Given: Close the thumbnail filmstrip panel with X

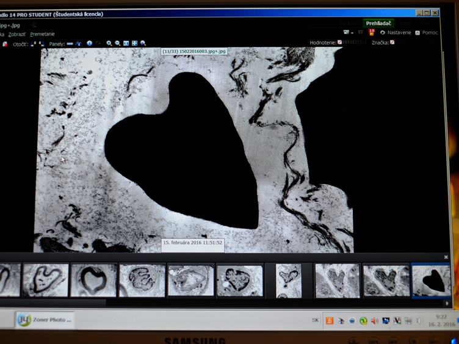Looking at the screenshot, I should (x=446, y=257).
